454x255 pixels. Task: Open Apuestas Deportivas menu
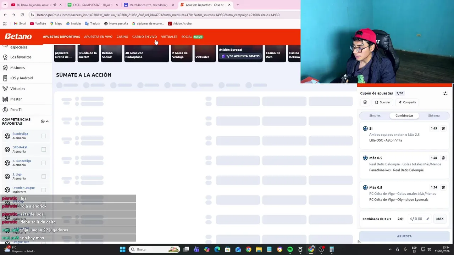click(x=61, y=37)
